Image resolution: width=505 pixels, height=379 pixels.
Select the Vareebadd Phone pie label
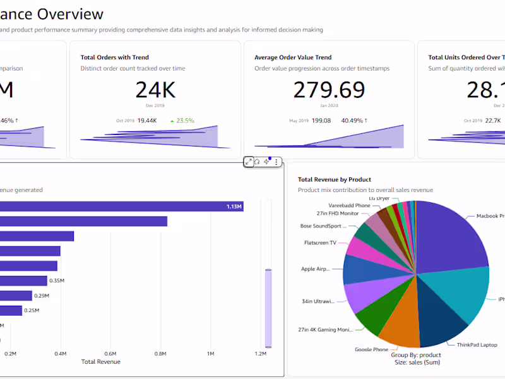pos(349,205)
